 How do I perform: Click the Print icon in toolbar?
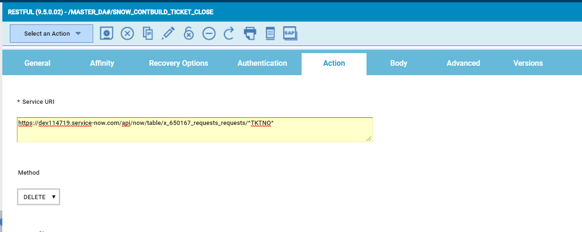coord(250,34)
